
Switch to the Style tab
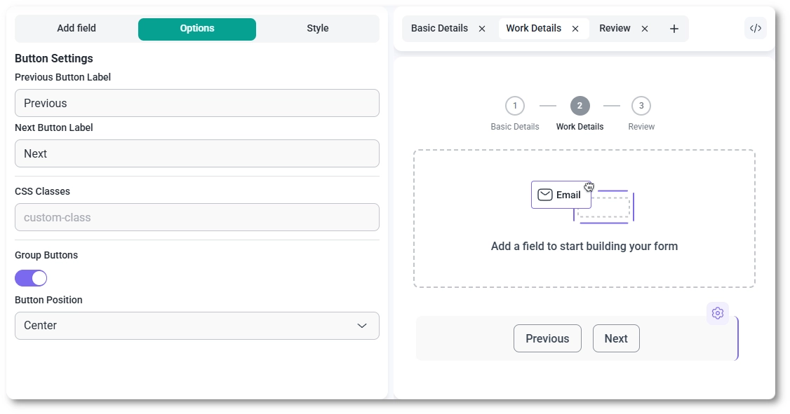pyautogui.click(x=317, y=28)
